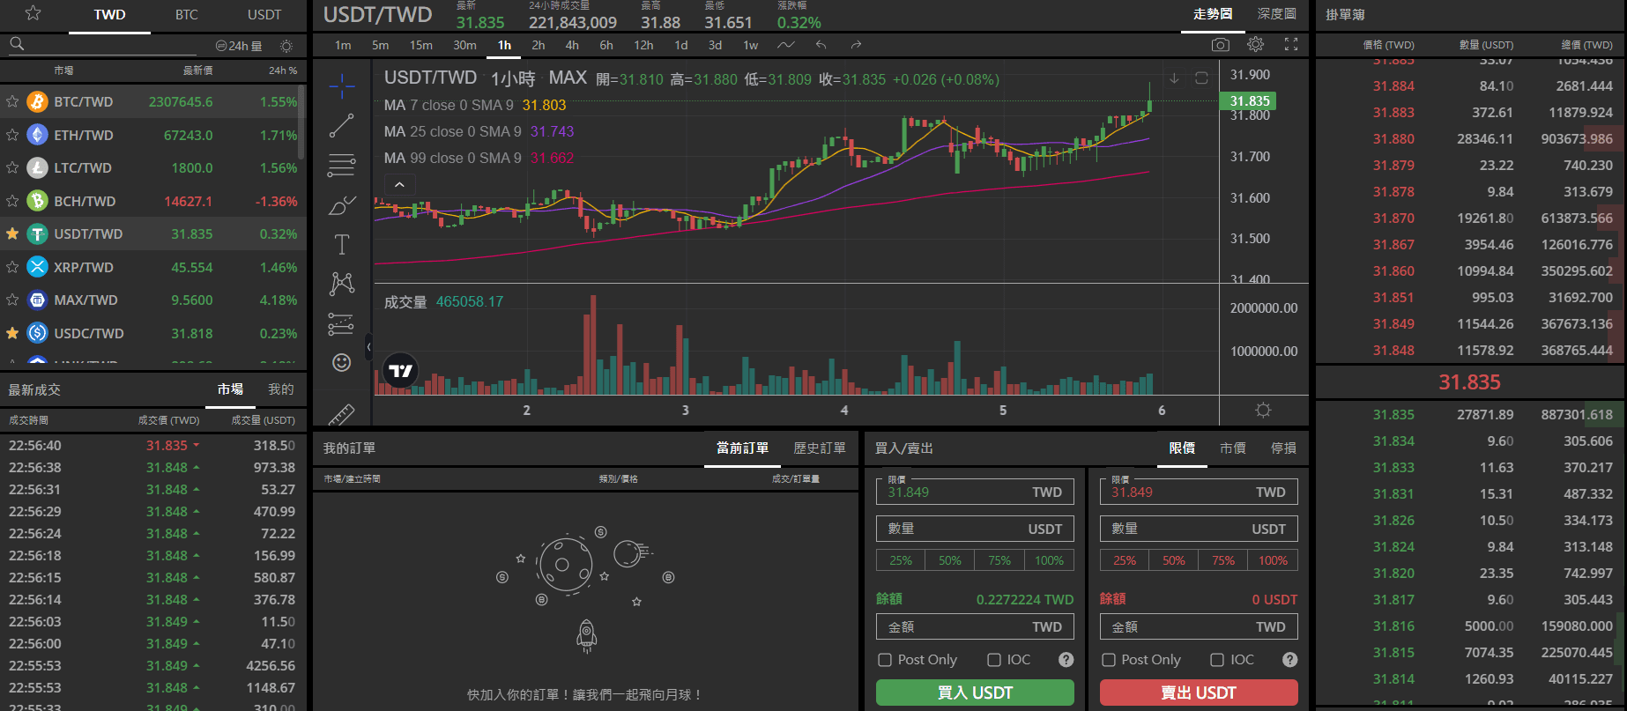Viewport: 1627px width, 711px height.
Task: Click the TradingView logo badge
Action: (x=401, y=371)
